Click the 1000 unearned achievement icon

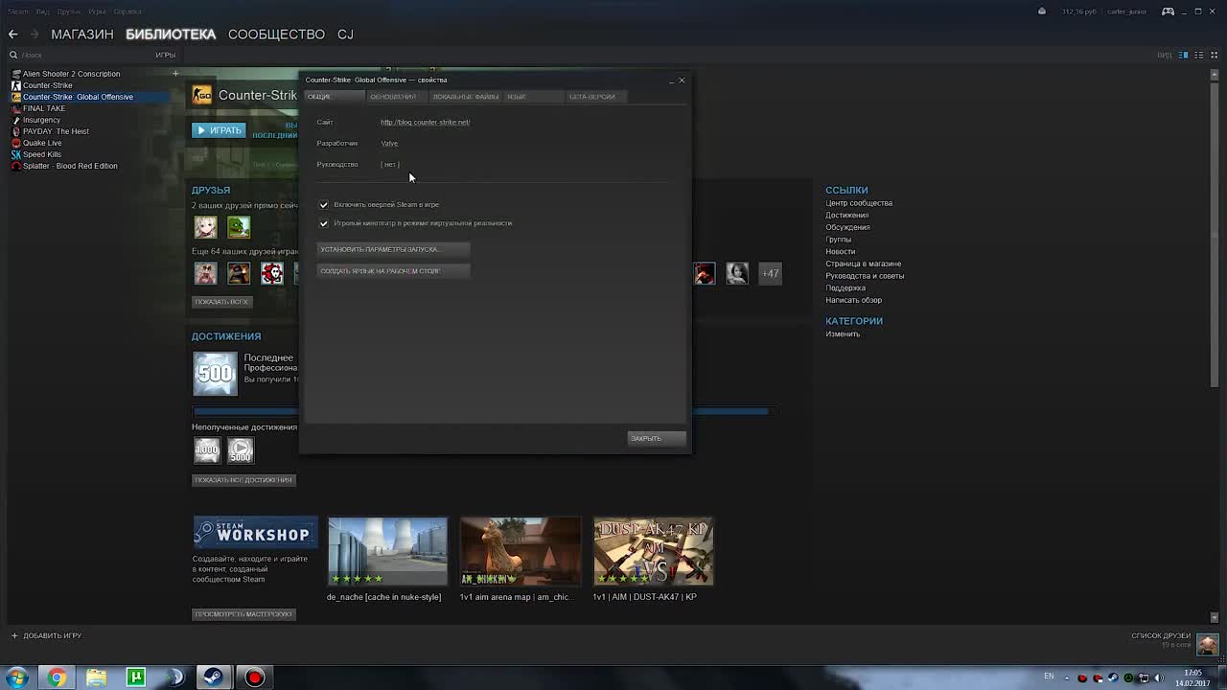click(207, 449)
